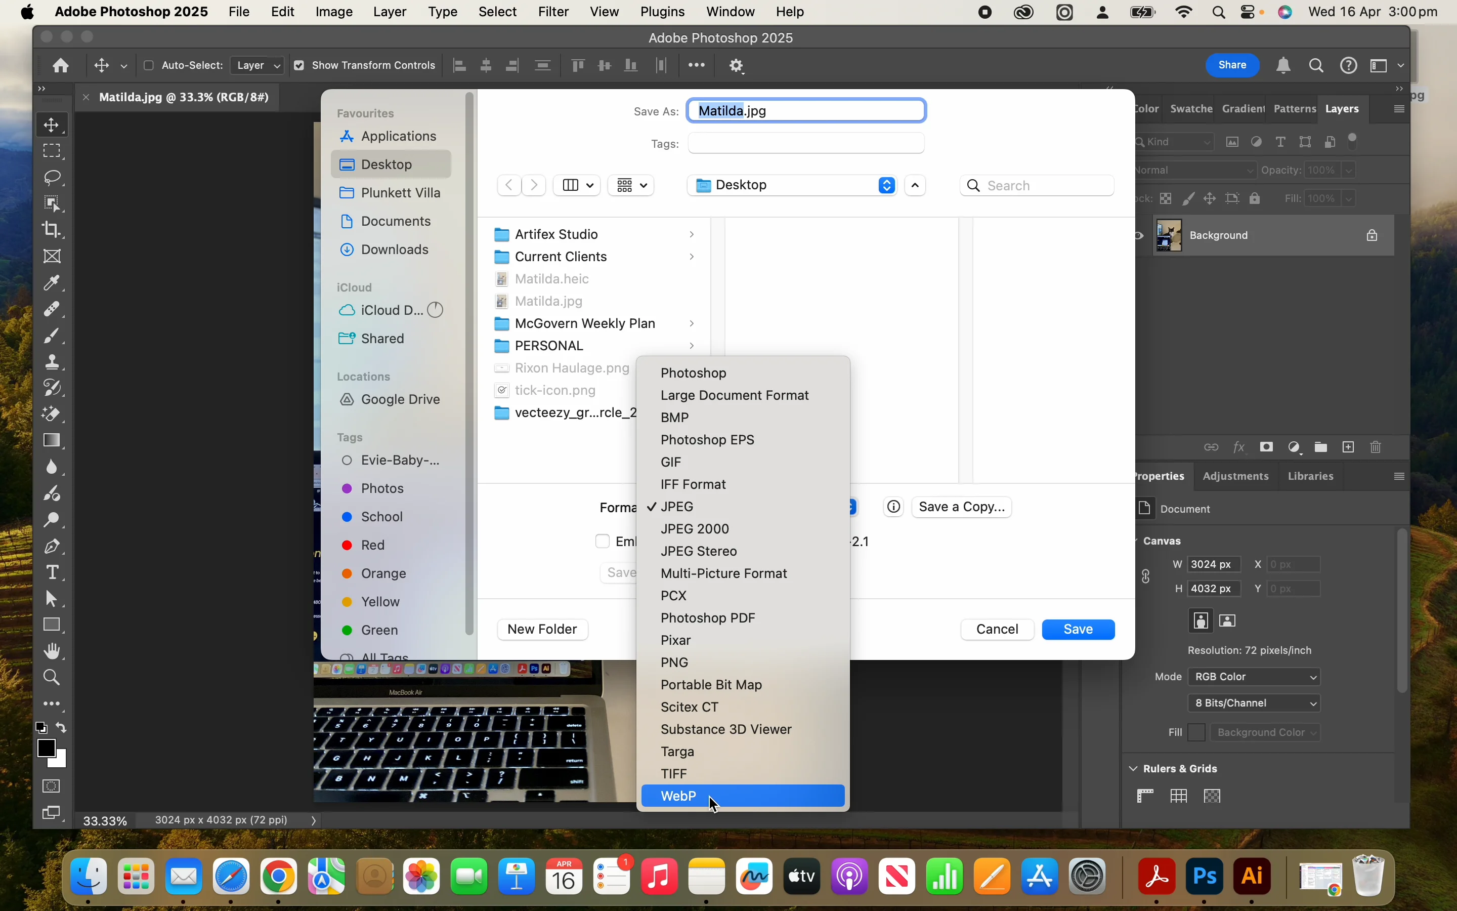
Task: Select the Eyedropper tool
Action: point(52,282)
